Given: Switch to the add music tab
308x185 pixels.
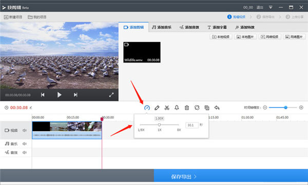Looking at the screenshot, I should pos(162,27).
